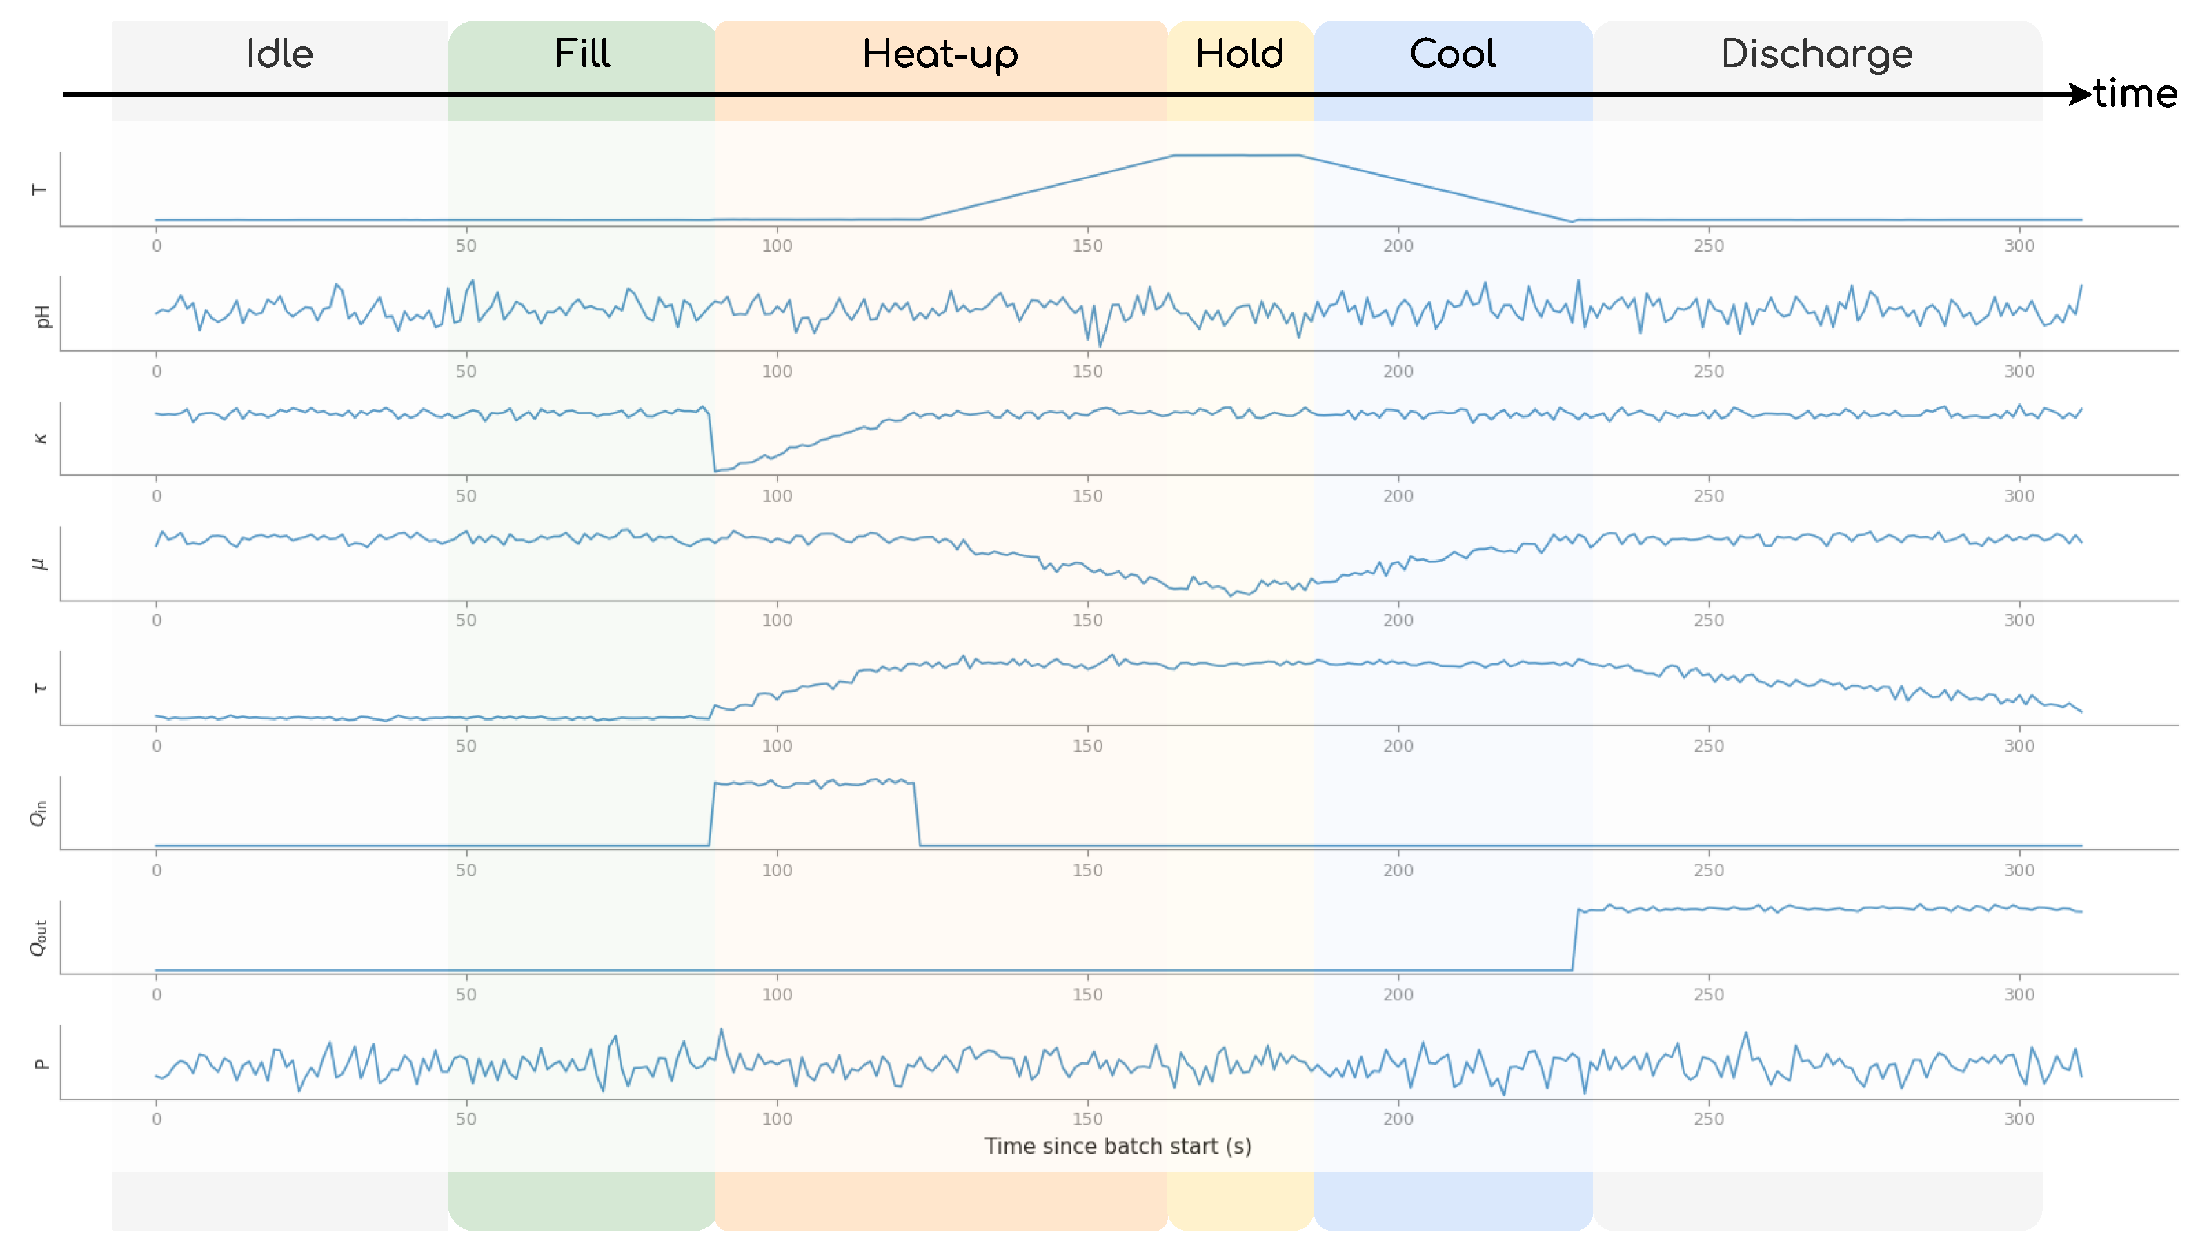Click the Qout axis label
The height and width of the screenshot is (1259, 2209).
tap(39, 938)
